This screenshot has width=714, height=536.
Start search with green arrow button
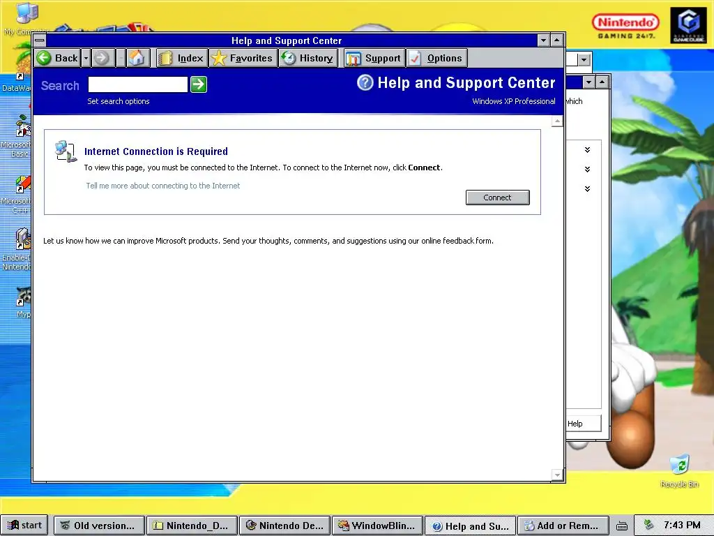tap(199, 84)
